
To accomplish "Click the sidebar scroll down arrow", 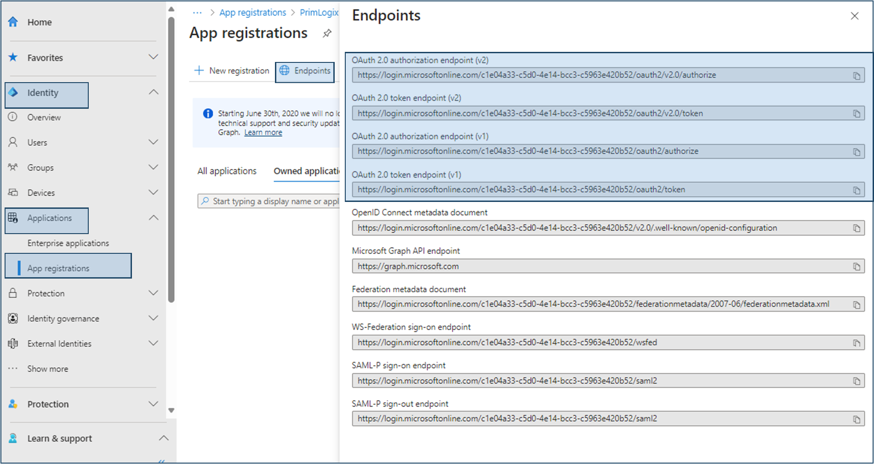I will point(171,410).
